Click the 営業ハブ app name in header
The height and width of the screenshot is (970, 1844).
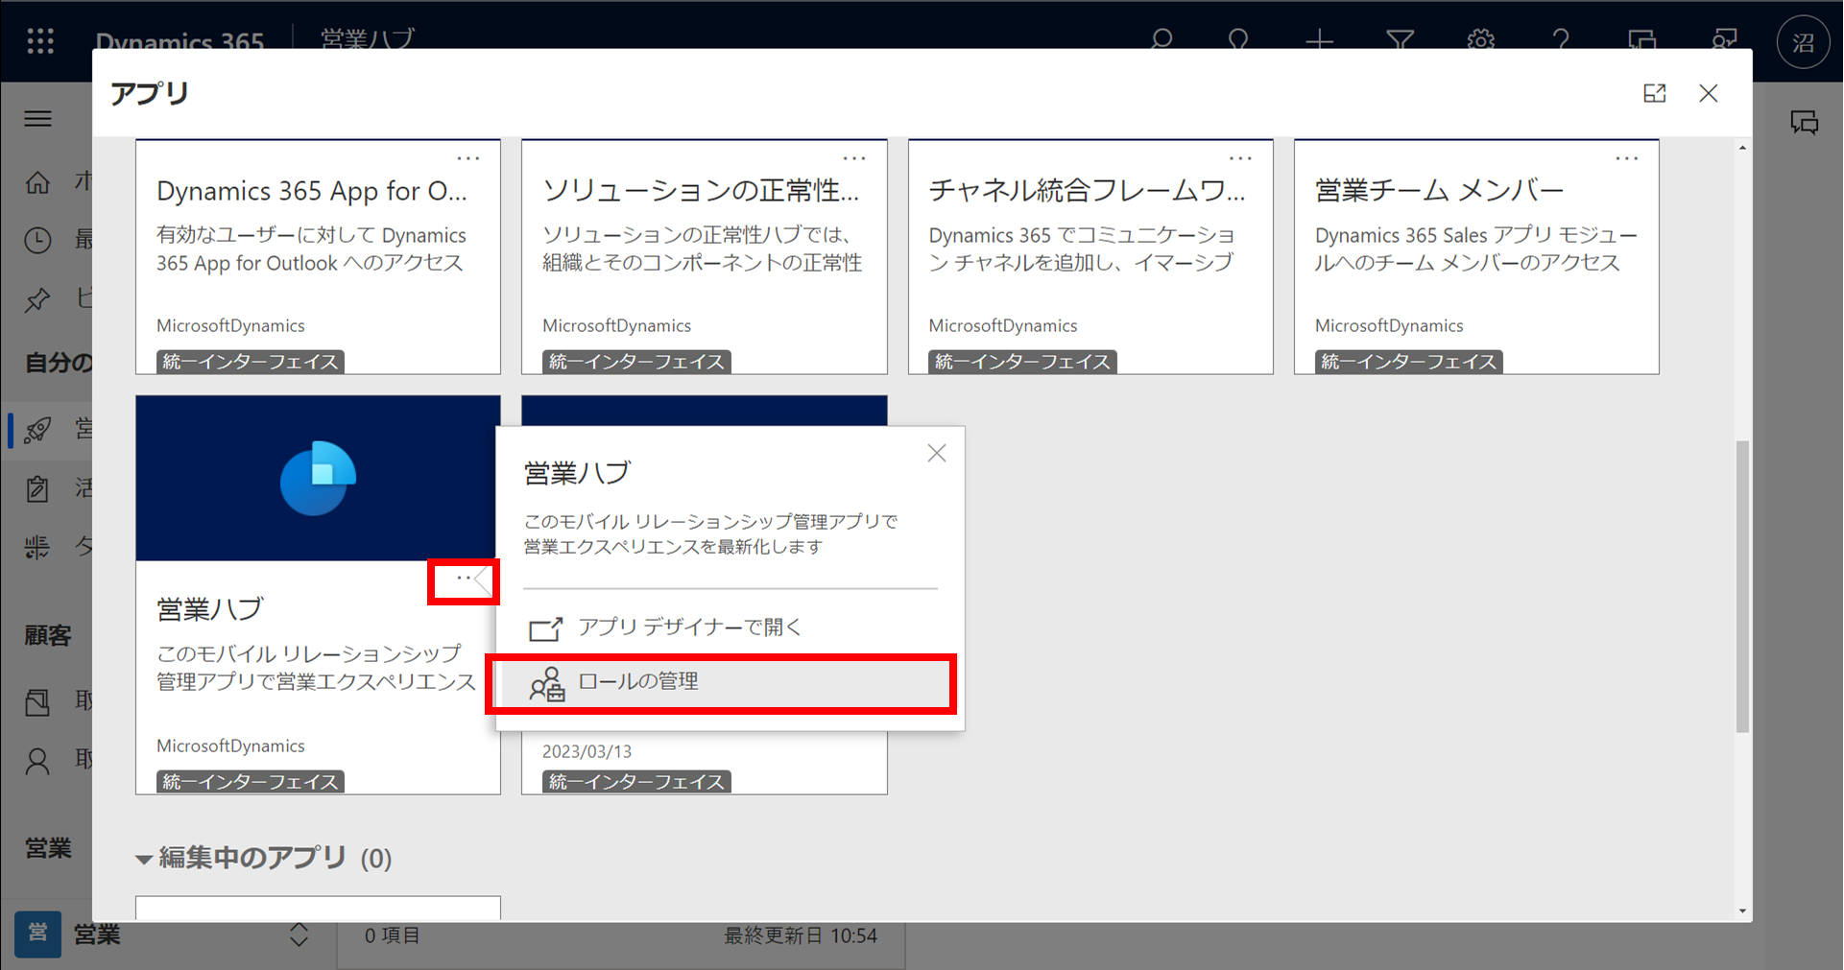coord(368,40)
